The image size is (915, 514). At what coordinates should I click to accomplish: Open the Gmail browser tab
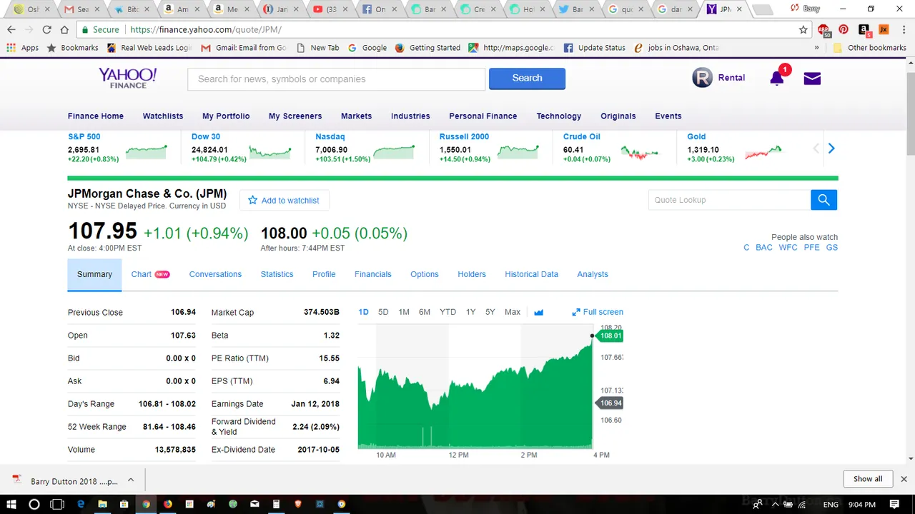coord(82,9)
